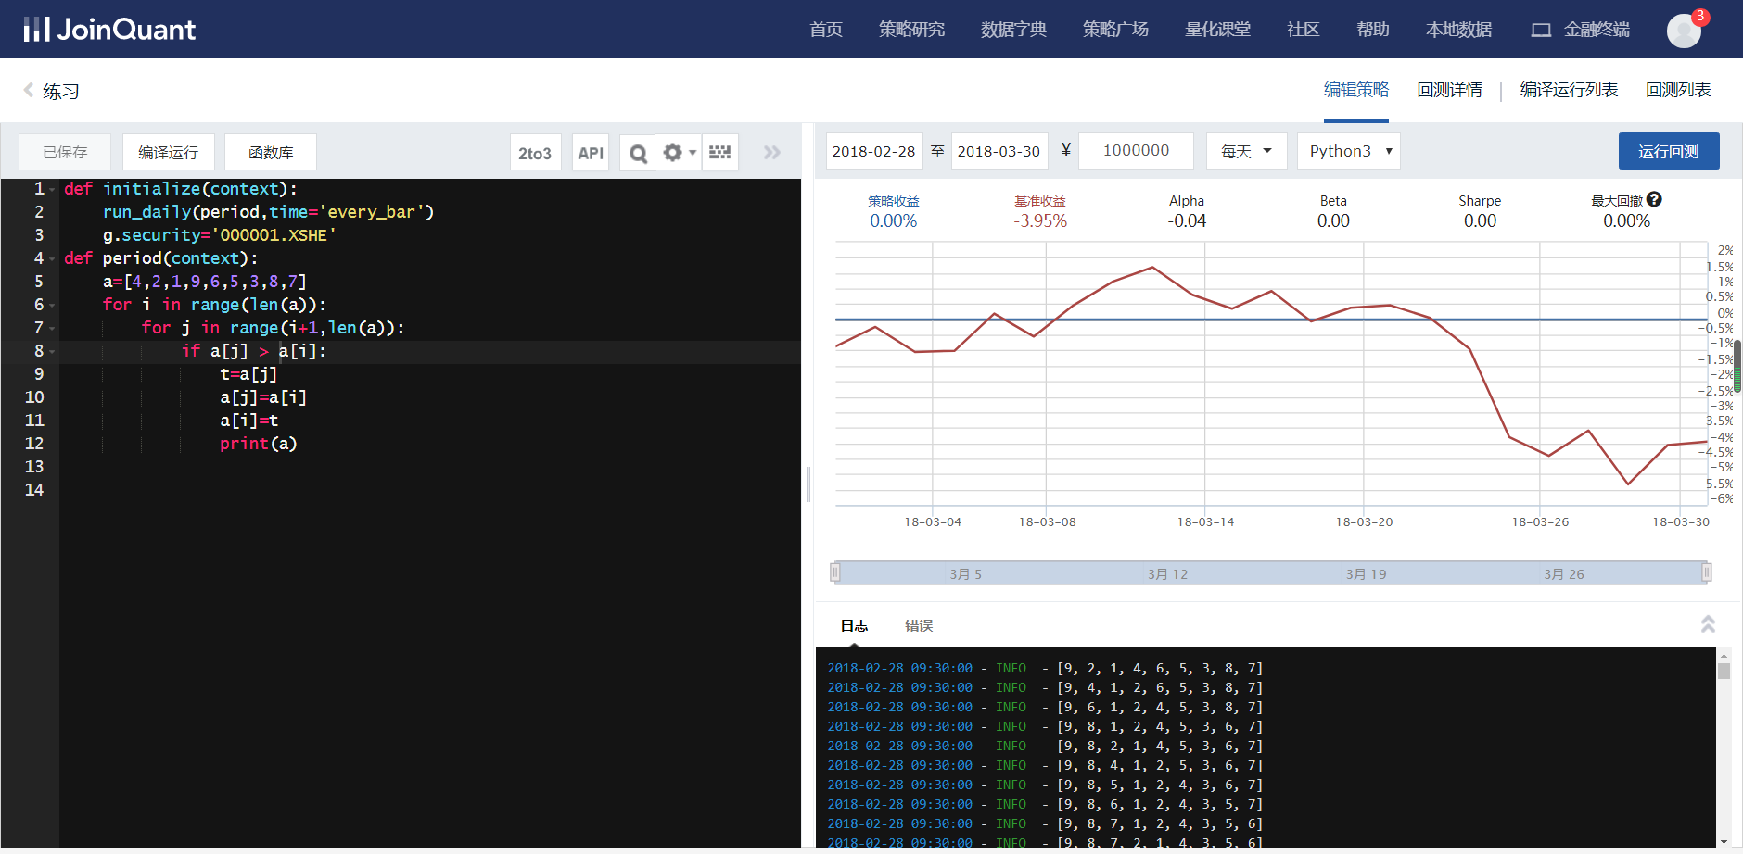Image resolution: width=1743 pixels, height=854 pixels.
Task: Collapse the for loop at line 6
Action: point(53,306)
